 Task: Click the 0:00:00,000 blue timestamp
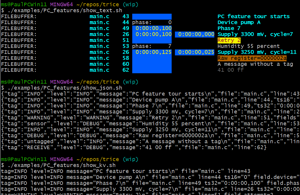tap(195, 34)
